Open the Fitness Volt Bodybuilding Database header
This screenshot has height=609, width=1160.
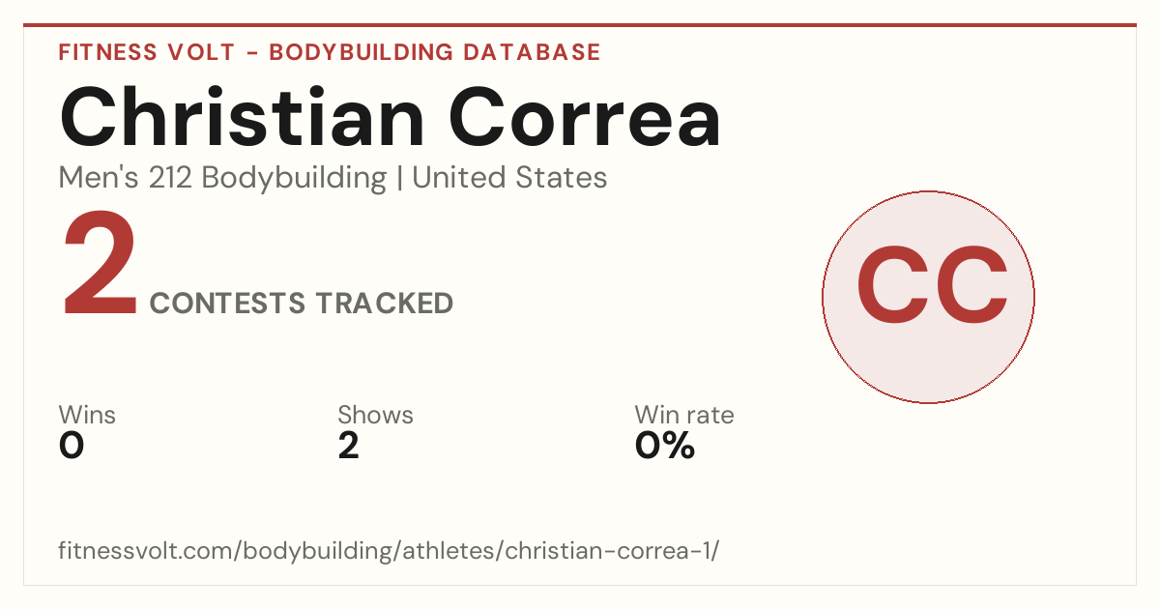pos(330,52)
